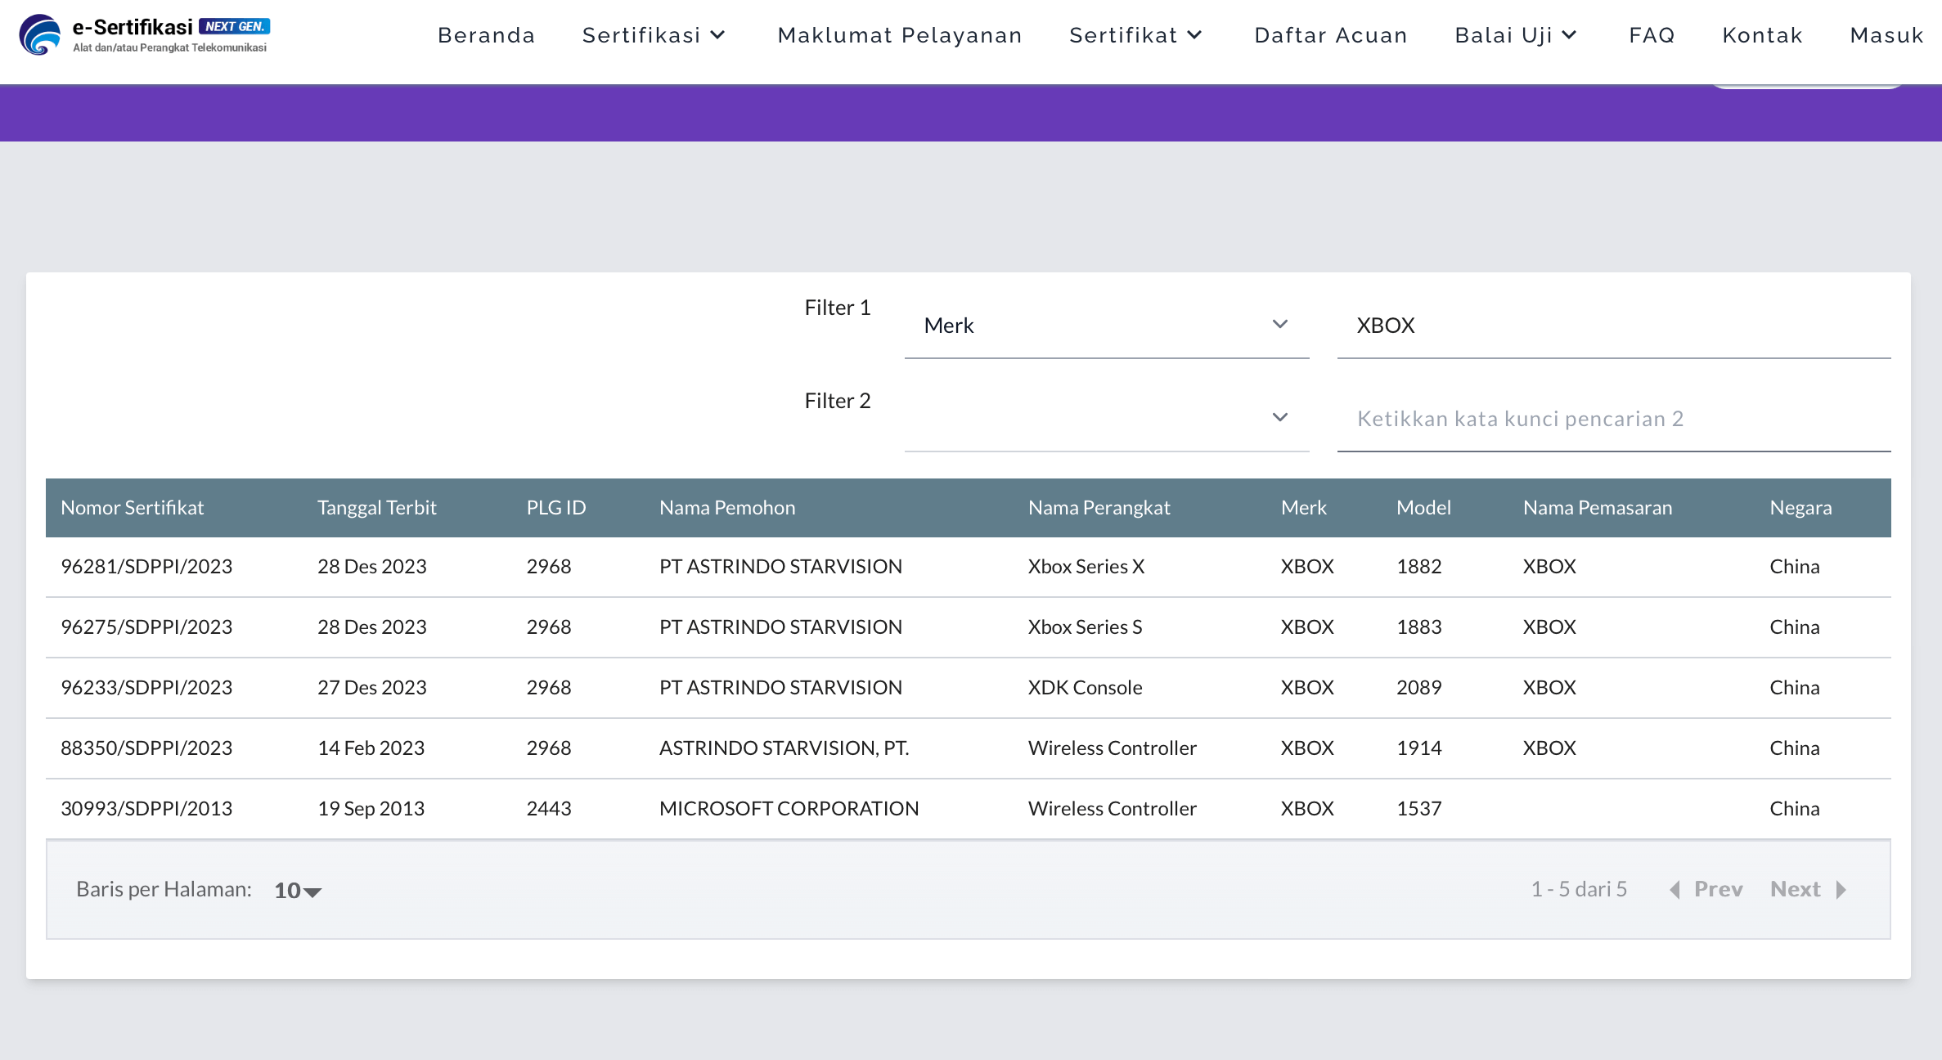Click Masuk to log in
This screenshot has height=1060, width=1942.
[1886, 35]
